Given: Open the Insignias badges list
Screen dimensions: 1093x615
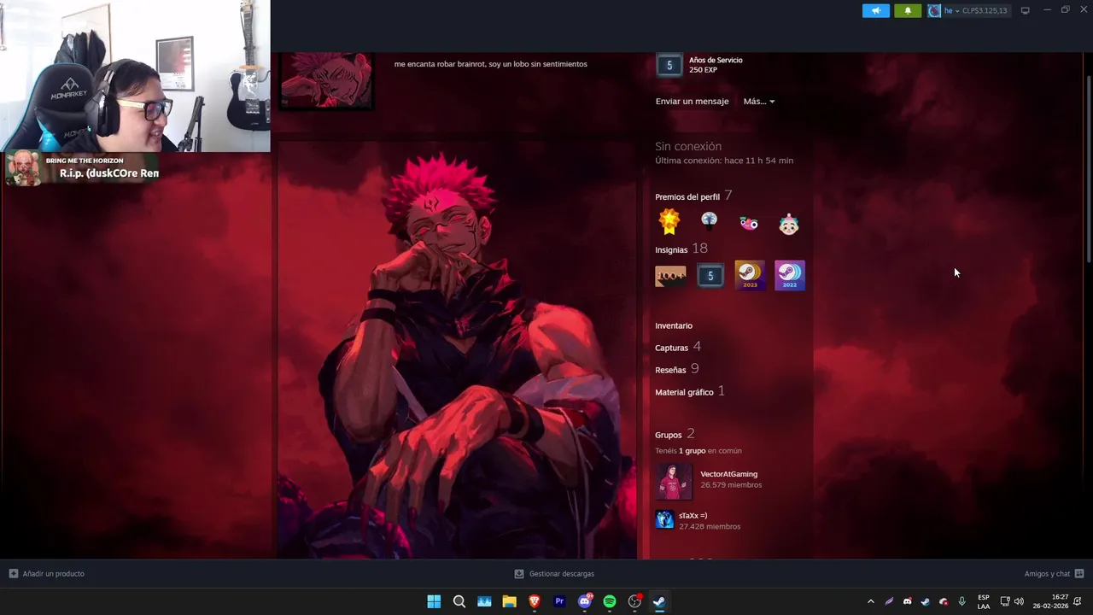Looking at the screenshot, I should pos(681,249).
